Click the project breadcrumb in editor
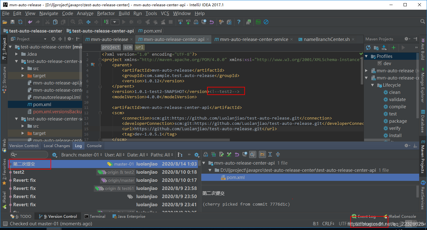This screenshot has width=427, height=230. pos(111,47)
